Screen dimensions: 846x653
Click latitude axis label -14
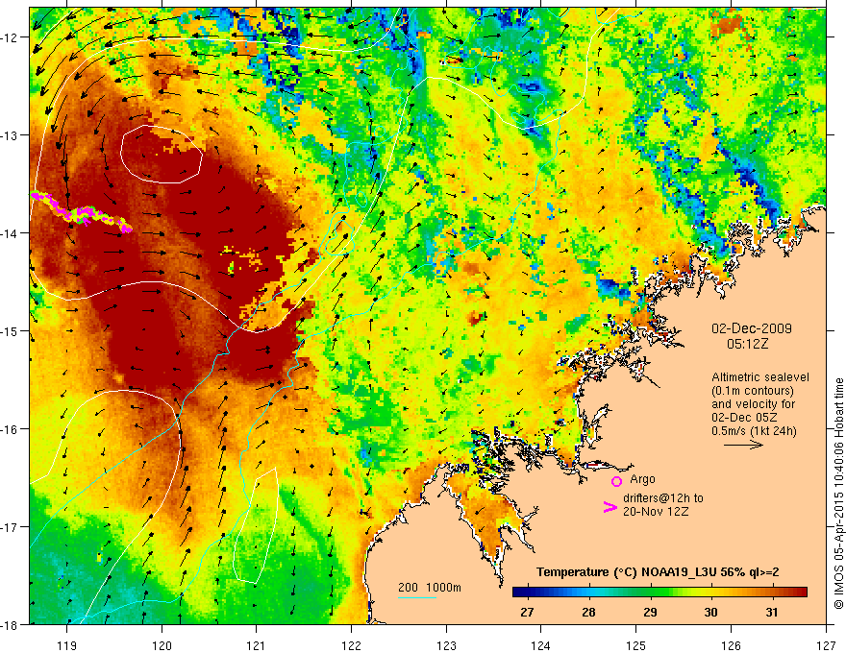point(11,233)
